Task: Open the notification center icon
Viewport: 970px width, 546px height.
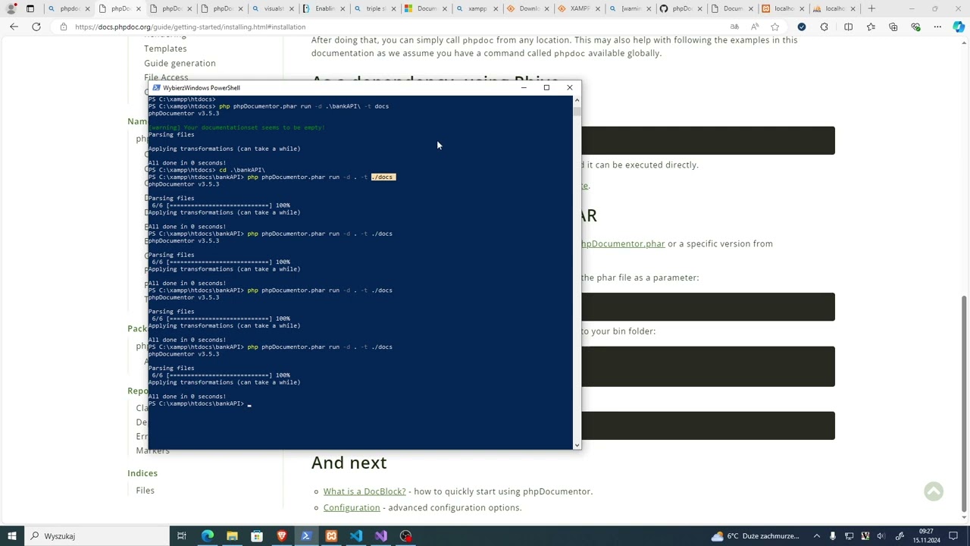Action: tap(953, 536)
